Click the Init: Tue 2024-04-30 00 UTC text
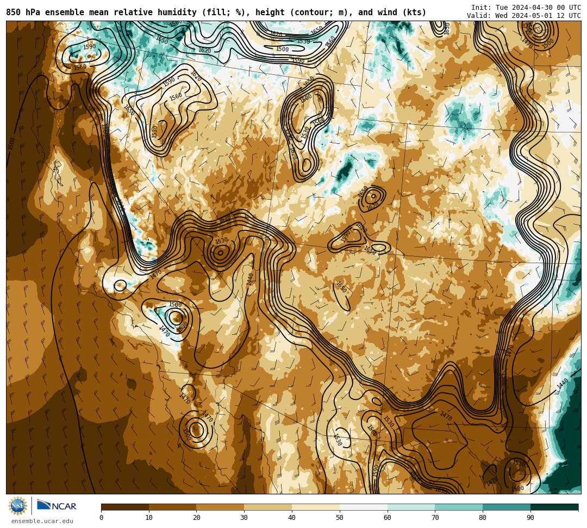 coord(526,8)
